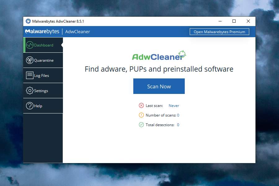Maximize the AdwCleaner window
This screenshot has width=279, height=186.
coord(234,21)
